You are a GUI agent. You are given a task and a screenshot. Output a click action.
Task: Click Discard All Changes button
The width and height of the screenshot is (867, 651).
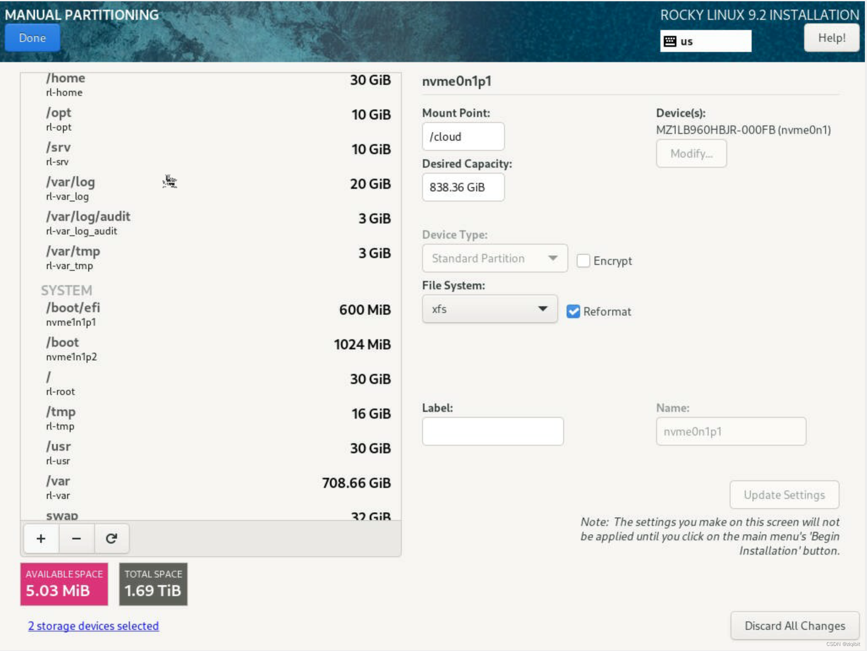point(795,626)
